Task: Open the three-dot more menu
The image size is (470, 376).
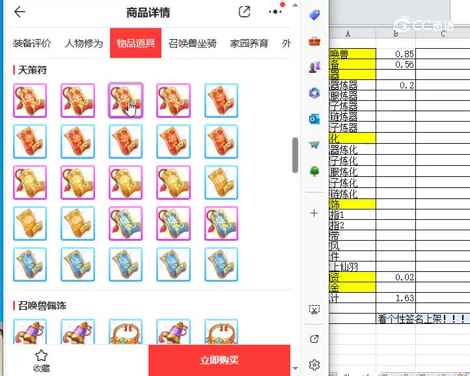Action: 275,12
